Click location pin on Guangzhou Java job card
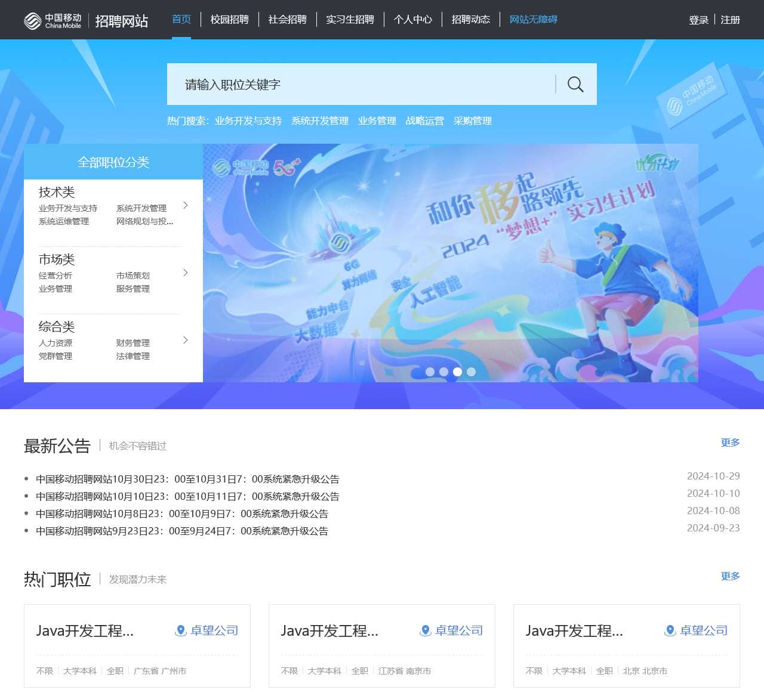Image resolution: width=764 pixels, height=696 pixels. [180, 630]
